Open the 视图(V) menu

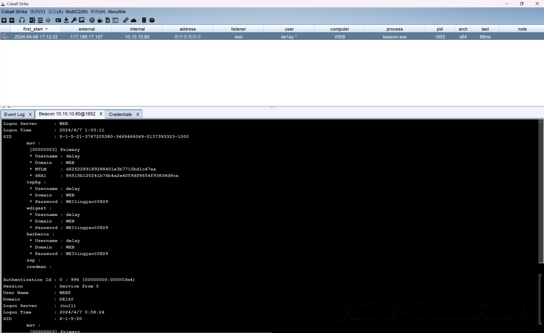pos(37,12)
